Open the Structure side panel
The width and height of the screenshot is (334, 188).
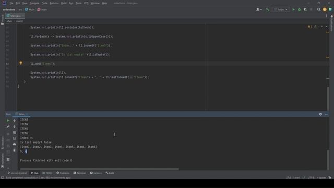(2, 143)
